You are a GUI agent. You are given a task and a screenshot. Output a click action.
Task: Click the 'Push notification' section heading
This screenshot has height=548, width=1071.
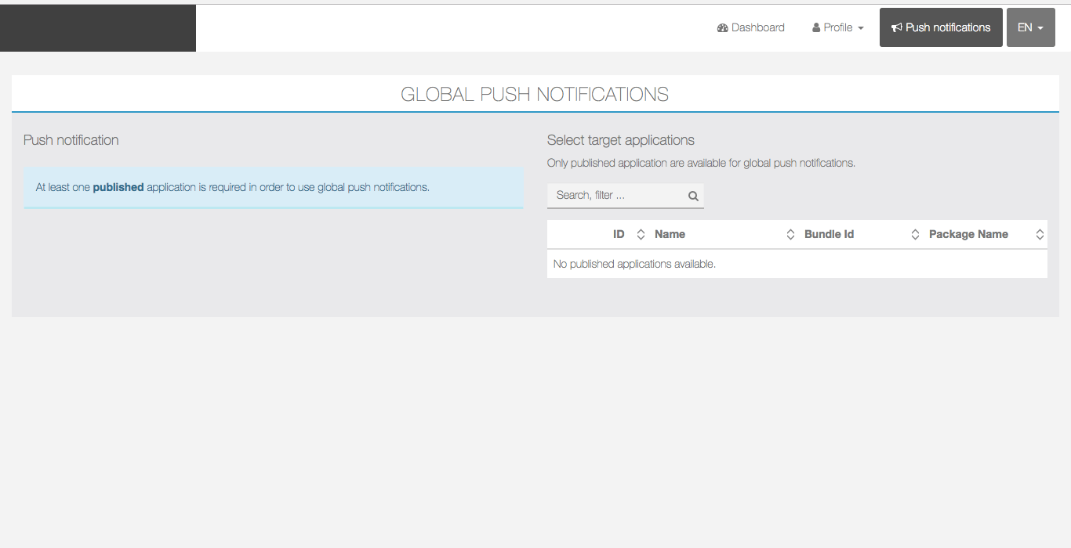tap(71, 140)
